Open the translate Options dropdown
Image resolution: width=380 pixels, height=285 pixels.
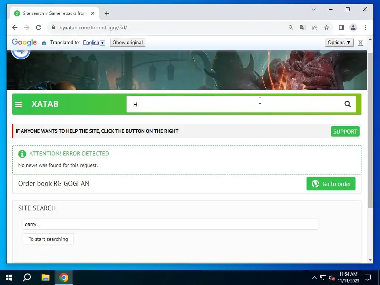[x=339, y=43]
